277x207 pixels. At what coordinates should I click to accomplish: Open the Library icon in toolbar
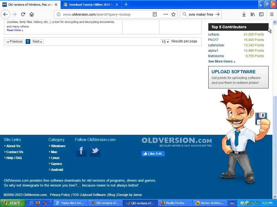point(253,14)
